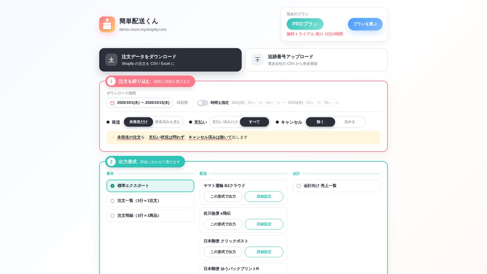Open 詳細設定 for 日本郵便 クリックポスト
This screenshot has width=487, height=274.
click(264, 252)
